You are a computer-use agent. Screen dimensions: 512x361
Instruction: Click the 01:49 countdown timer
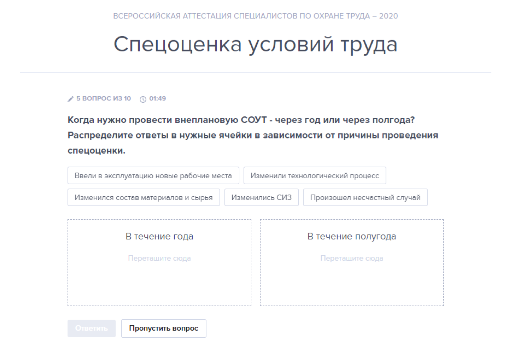(x=157, y=99)
